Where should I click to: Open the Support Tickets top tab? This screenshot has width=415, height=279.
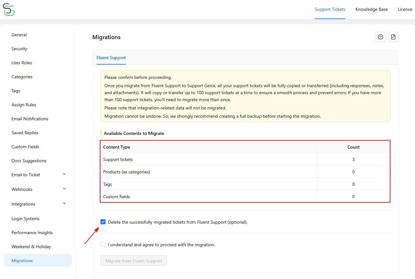click(x=330, y=10)
